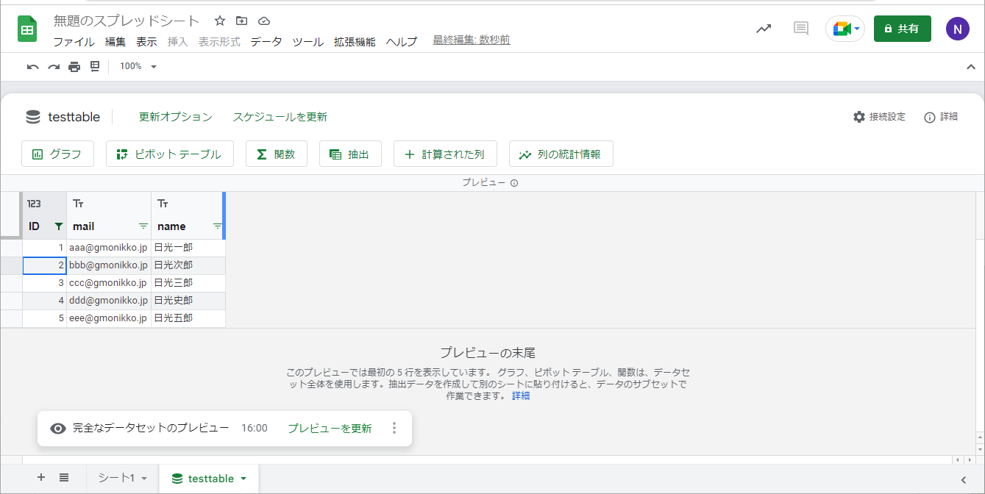Toggle the mail column filter

pos(143,226)
